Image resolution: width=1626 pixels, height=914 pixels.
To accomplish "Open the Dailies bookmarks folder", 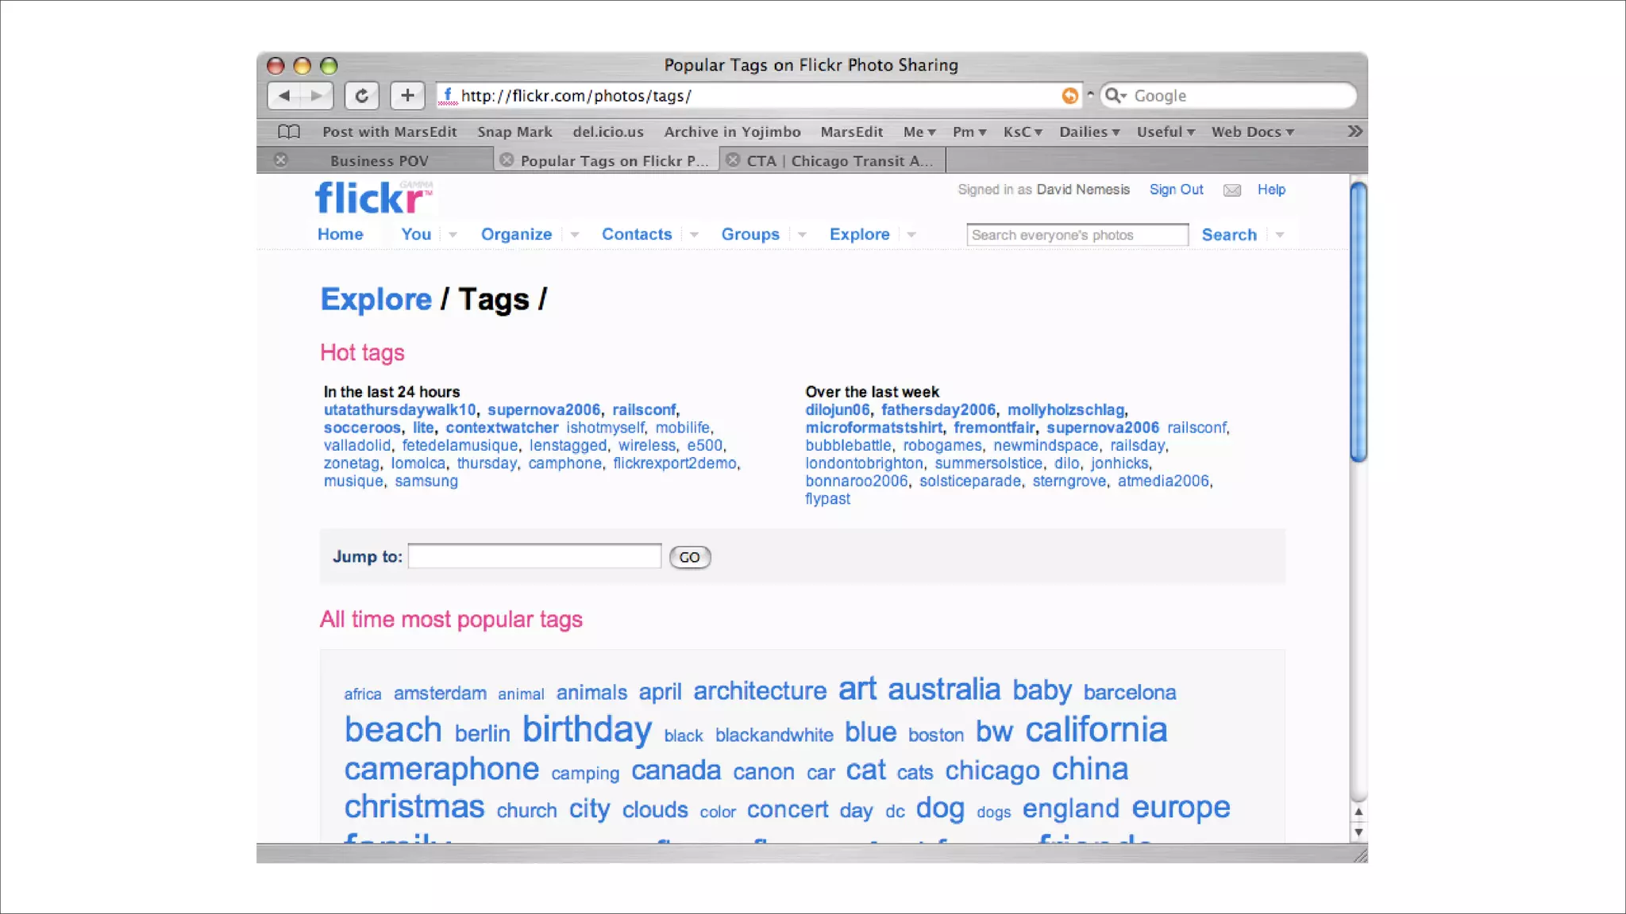I will [1088, 132].
